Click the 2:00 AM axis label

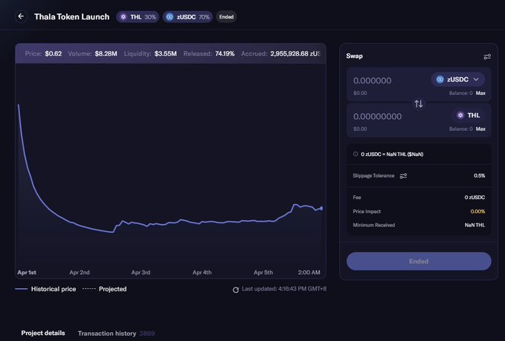pos(309,273)
